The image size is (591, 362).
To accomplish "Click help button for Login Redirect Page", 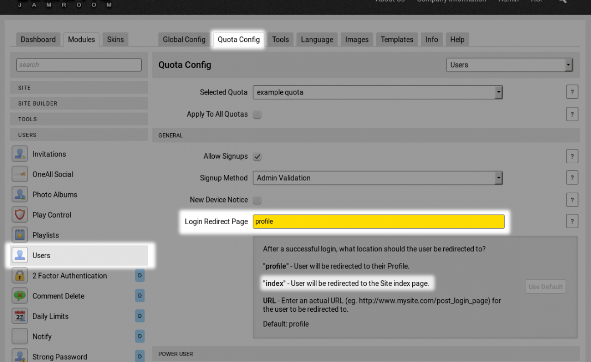I will (572, 221).
